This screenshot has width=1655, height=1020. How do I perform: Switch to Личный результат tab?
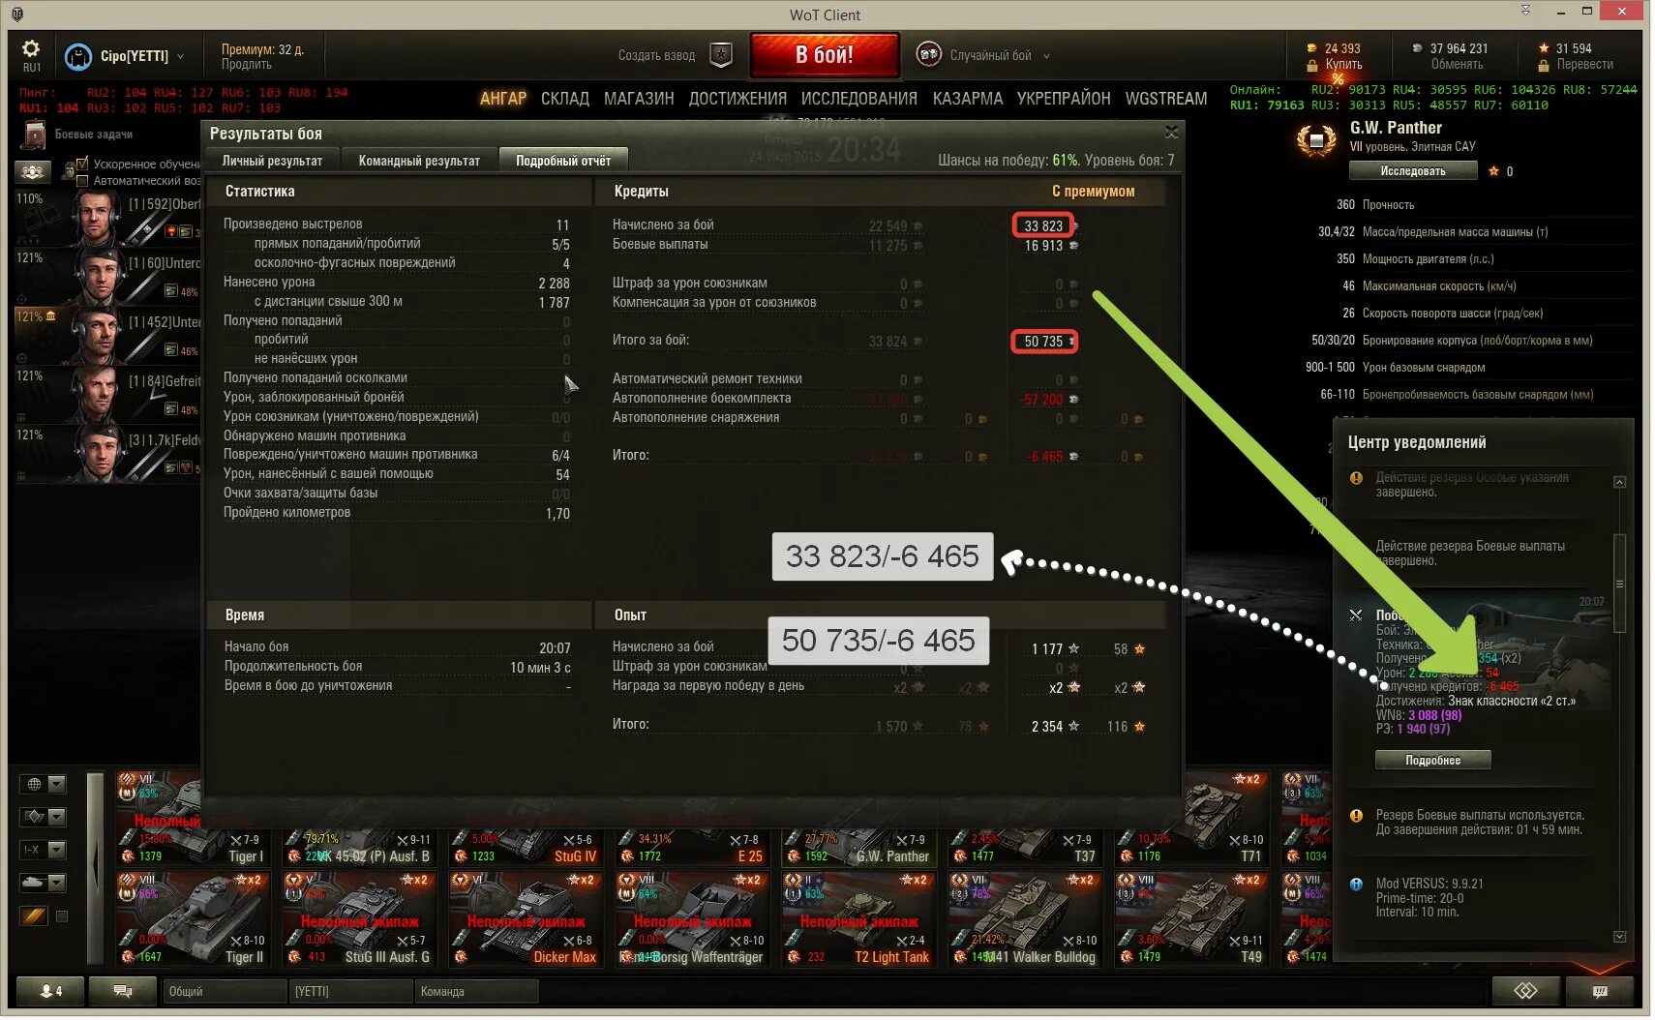click(272, 161)
